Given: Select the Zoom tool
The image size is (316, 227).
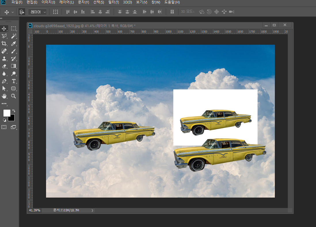Looking at the screenshot, I should [x=14, y=96].
